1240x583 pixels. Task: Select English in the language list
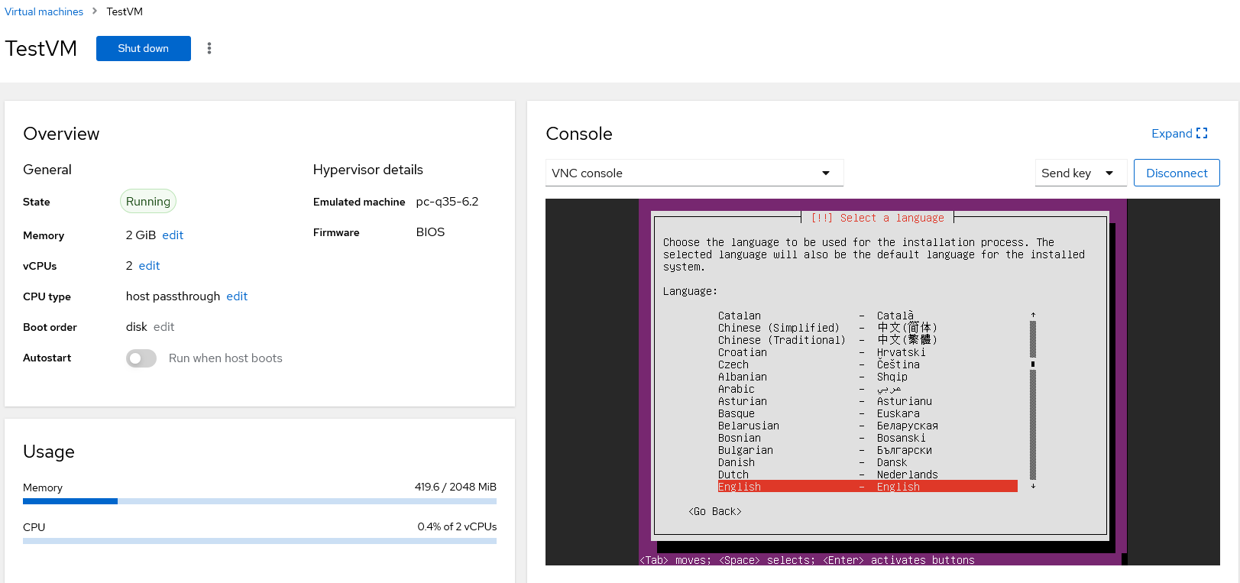coord(866,487)
